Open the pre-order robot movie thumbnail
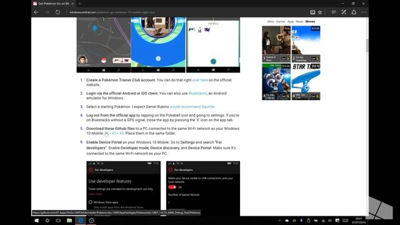Image resolution: width=400 pixels, height=225 pixels. (276, 78)
